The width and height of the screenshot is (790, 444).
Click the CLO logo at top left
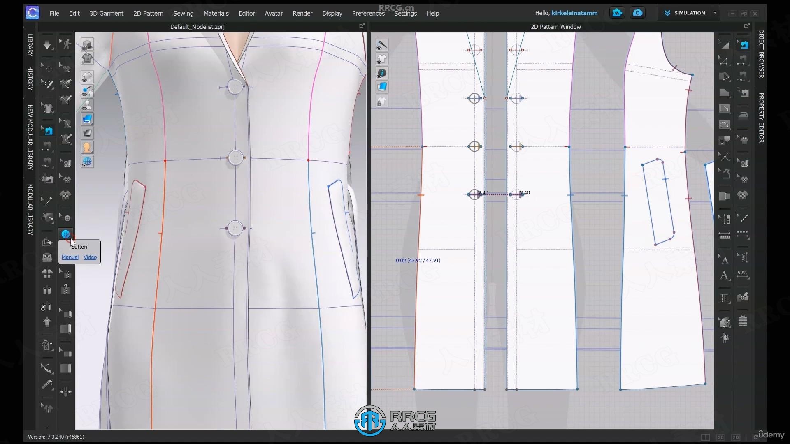[x=33, y=13]
